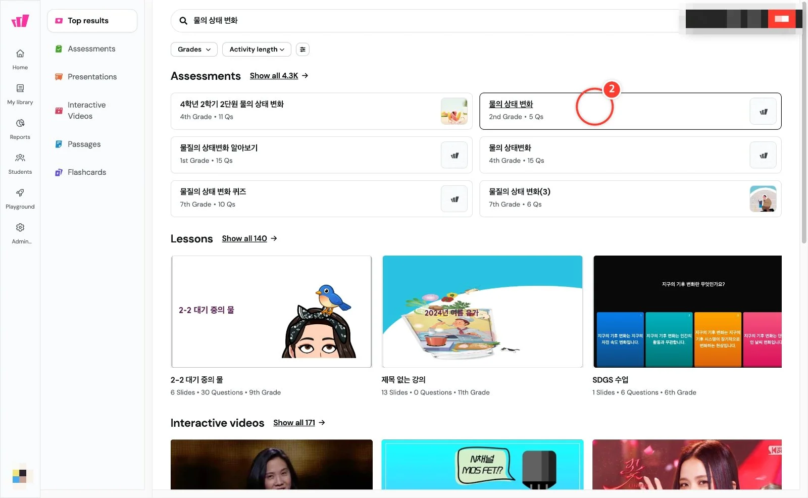Image resolution: width=808 pixels, height=498 pixels.
Task: Open the 물질의 상태 변화(3) assessment
Action: [630, 199]
